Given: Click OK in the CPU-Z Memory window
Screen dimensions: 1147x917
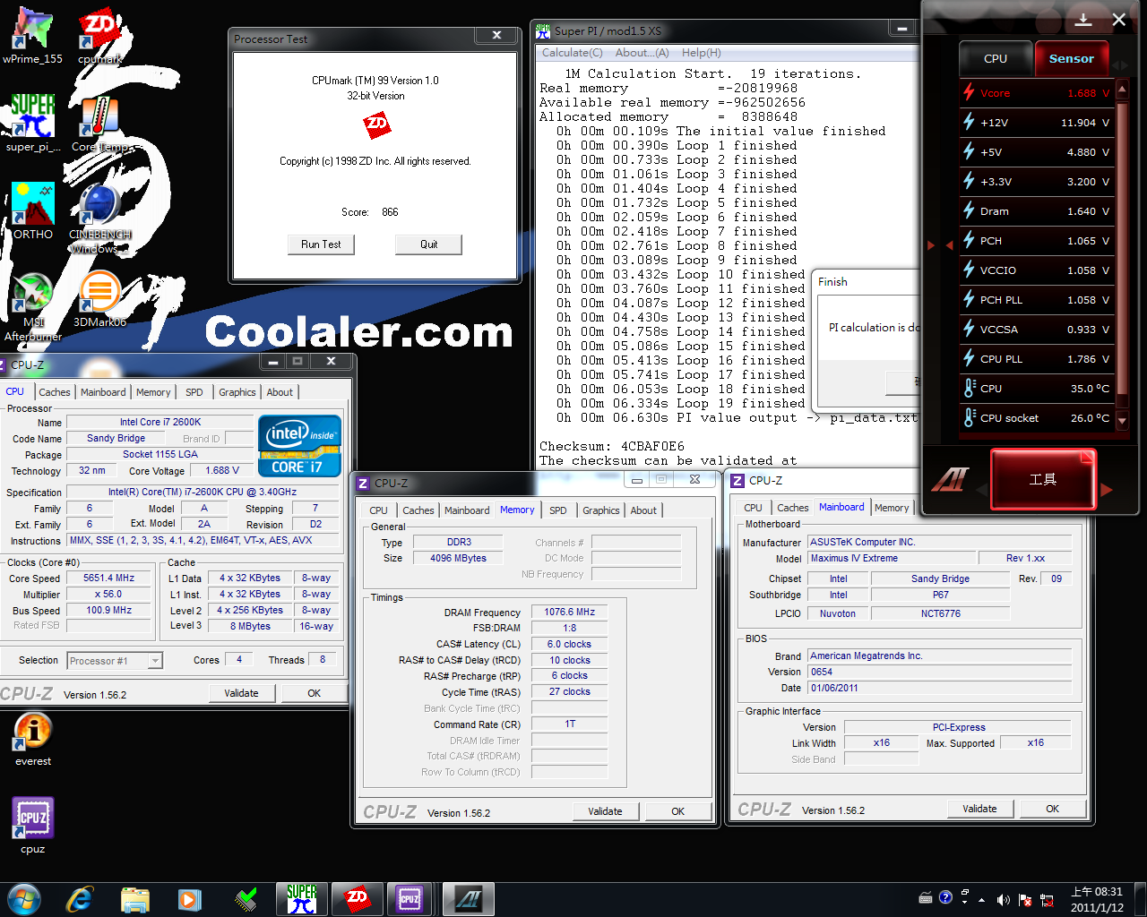Looking at the screenshot, I should coord(677,811).
